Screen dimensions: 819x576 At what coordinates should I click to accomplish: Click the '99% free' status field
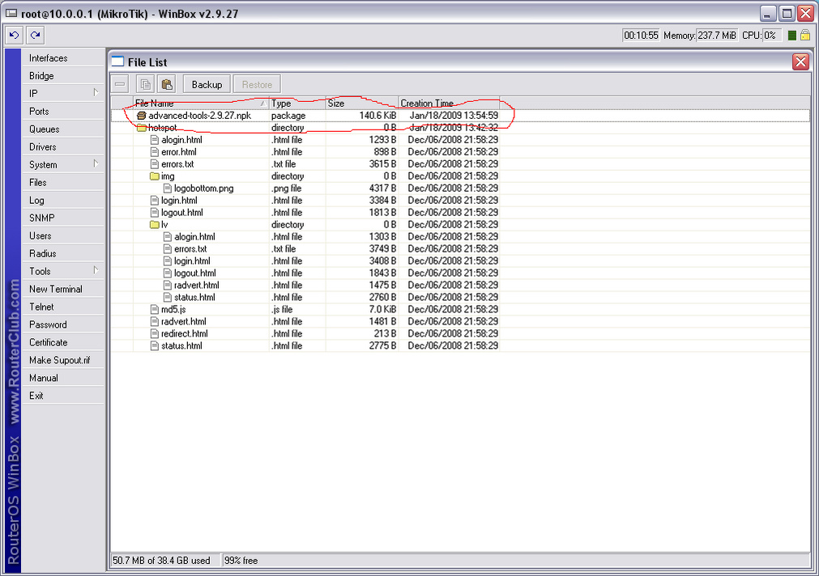[517, 561]
